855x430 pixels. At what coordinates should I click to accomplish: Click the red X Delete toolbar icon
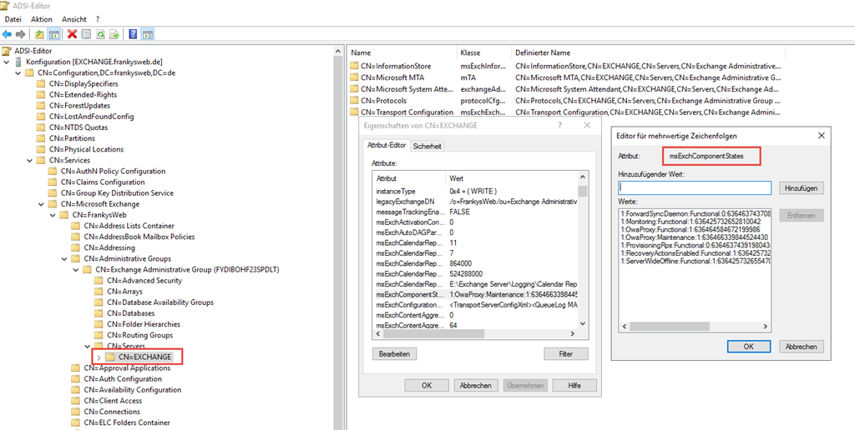72,34
